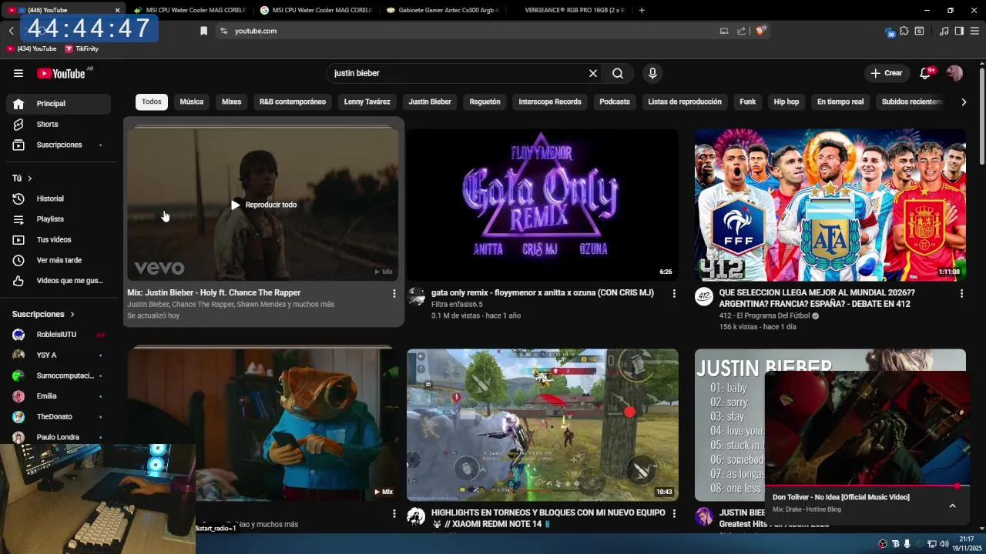Open the Brave main menu icon
Viewport: 986px width, 554px height.
point(974,31)
